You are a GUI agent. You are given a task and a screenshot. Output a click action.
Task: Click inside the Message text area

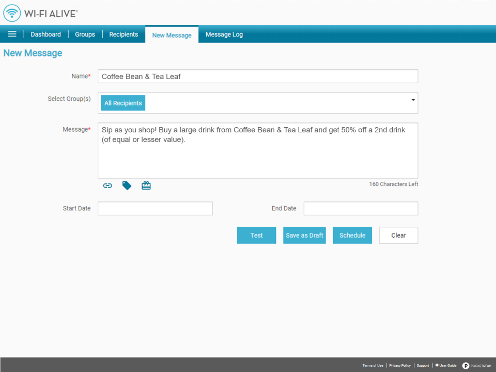(258, 150)
